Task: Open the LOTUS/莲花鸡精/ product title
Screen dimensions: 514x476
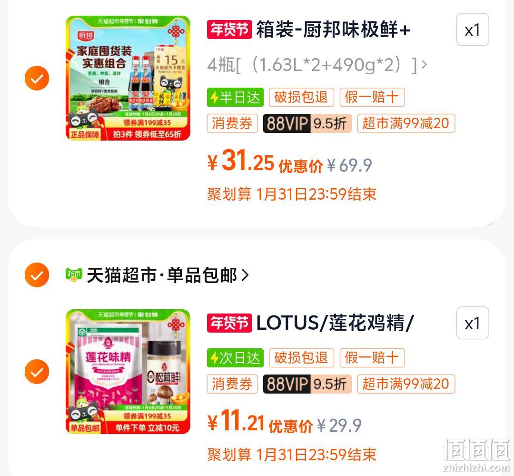Action: tap(335, 323)
